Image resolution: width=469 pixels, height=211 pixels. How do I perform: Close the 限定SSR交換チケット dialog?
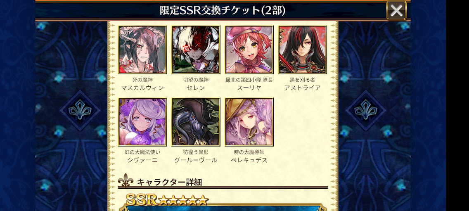coord(396,10)
